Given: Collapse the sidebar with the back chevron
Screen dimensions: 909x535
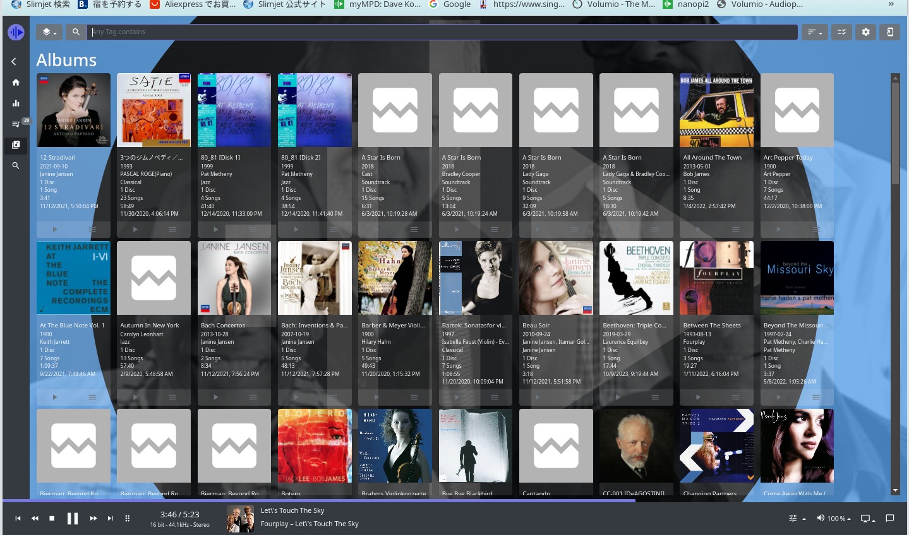Looking at the screenshot, I should [x=14, y=61].
